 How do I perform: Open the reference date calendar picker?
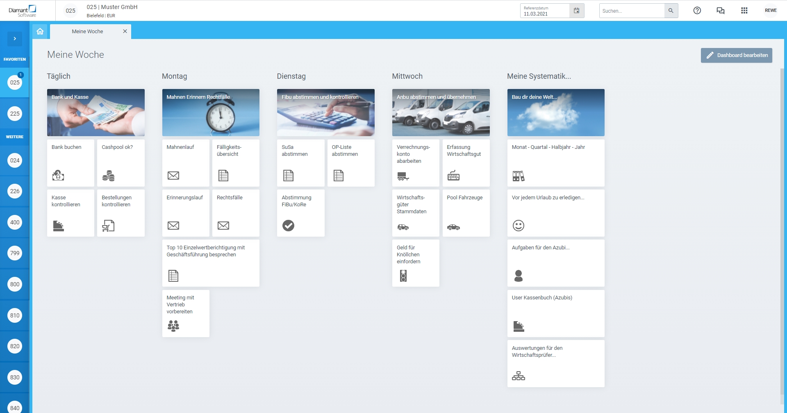click(576, 11)
